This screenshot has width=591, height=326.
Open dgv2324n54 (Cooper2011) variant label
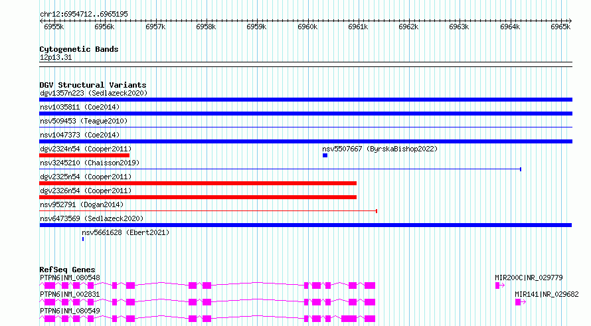tap(86, 149)
